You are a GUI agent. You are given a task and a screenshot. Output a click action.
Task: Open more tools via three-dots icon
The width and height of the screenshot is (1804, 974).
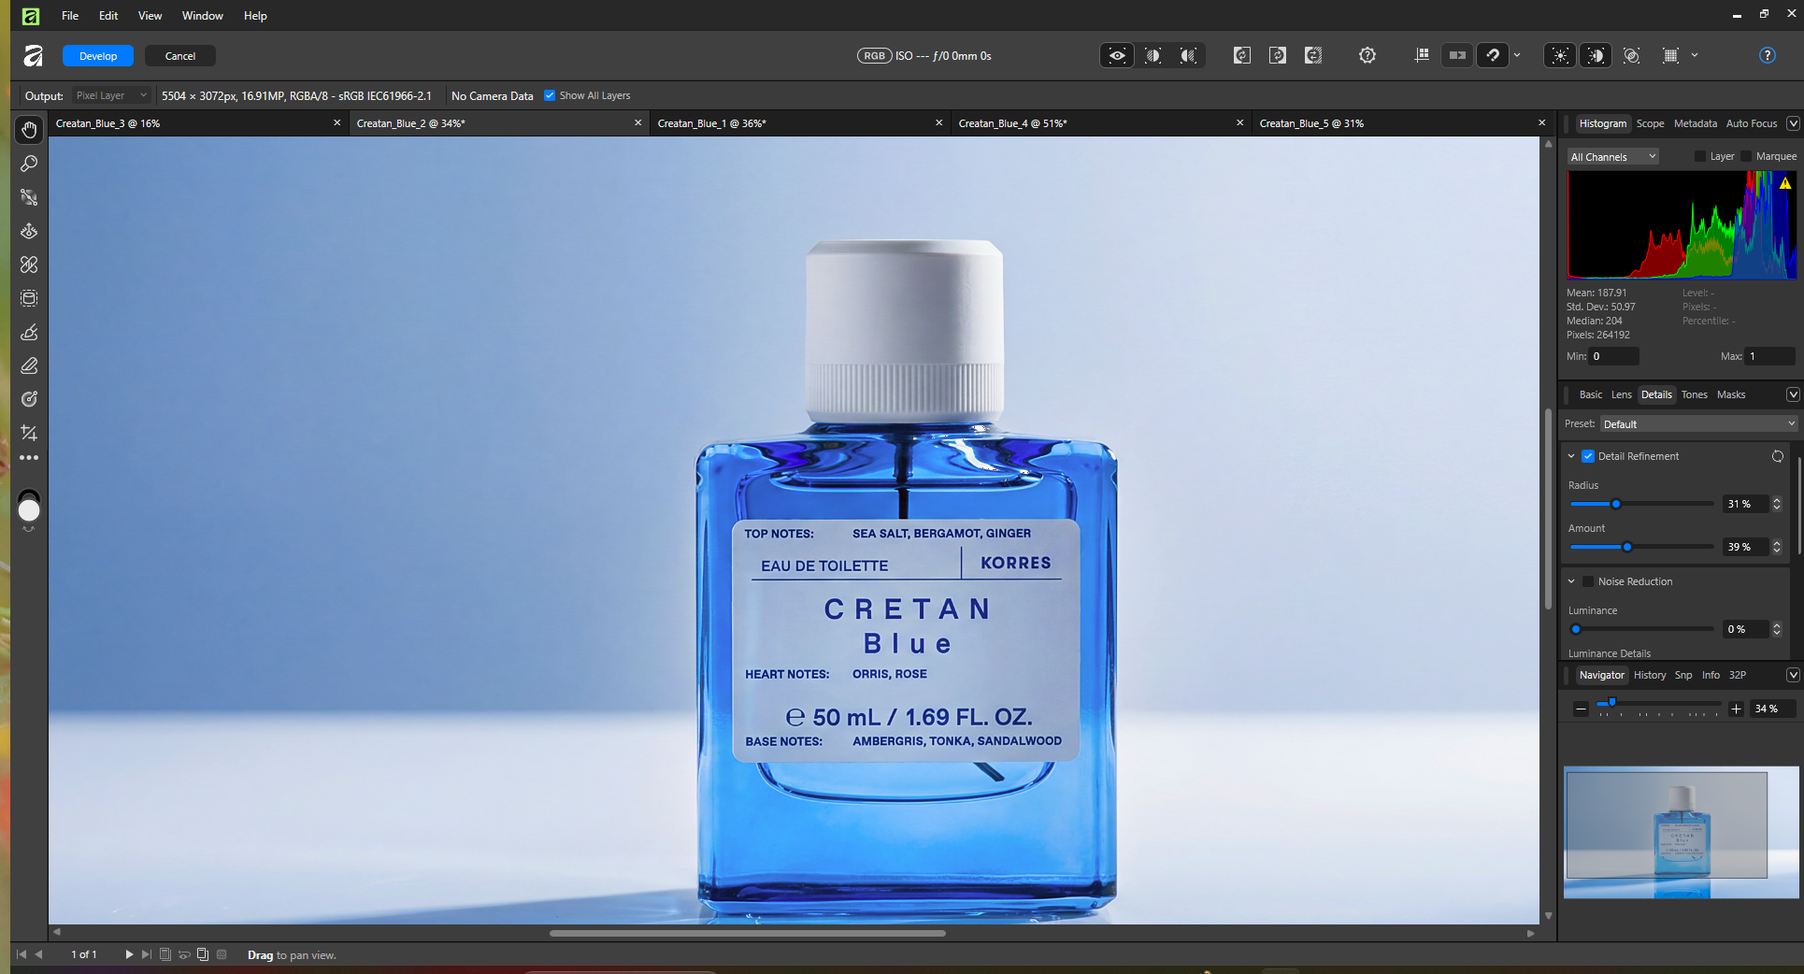coord(29,458)
